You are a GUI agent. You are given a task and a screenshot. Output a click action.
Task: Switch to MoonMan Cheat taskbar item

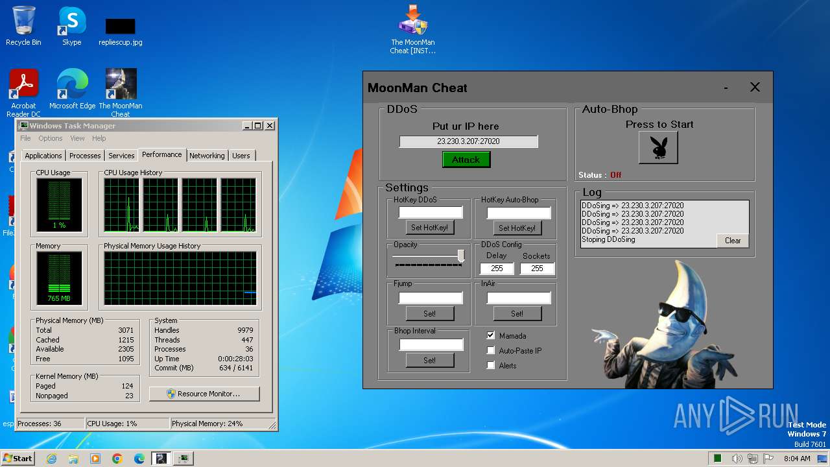coord(161,459)
